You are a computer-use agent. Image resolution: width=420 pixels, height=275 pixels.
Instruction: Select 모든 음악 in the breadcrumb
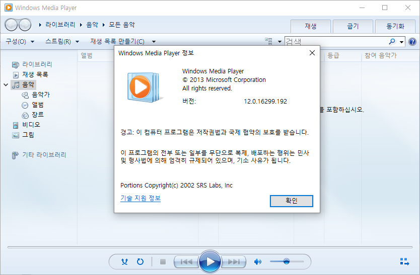pos(122,25)
